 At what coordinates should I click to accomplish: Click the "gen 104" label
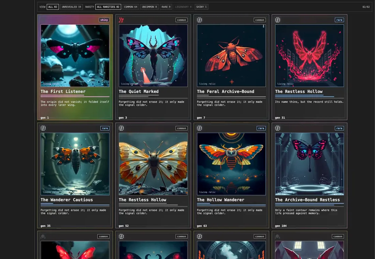pyautogui.click(x=281, y=226)
